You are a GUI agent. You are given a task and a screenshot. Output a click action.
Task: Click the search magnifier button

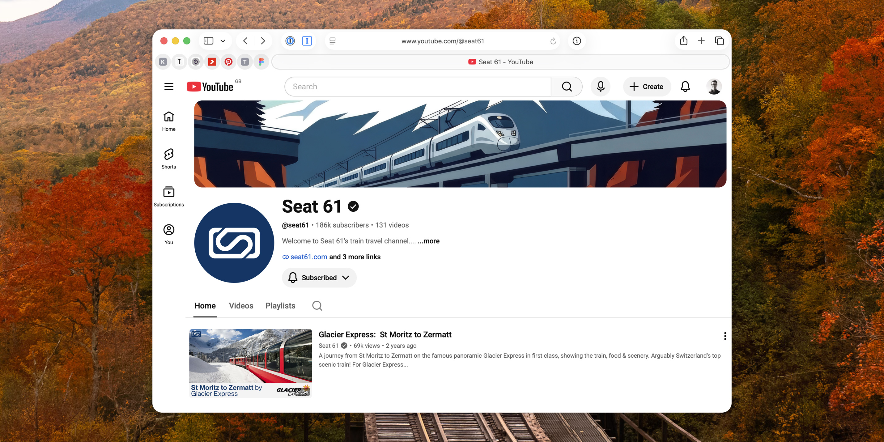point(567,87)
